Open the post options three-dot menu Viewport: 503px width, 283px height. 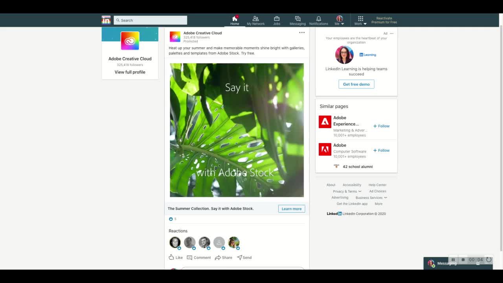pyautogui.click(x=302, y=33)
